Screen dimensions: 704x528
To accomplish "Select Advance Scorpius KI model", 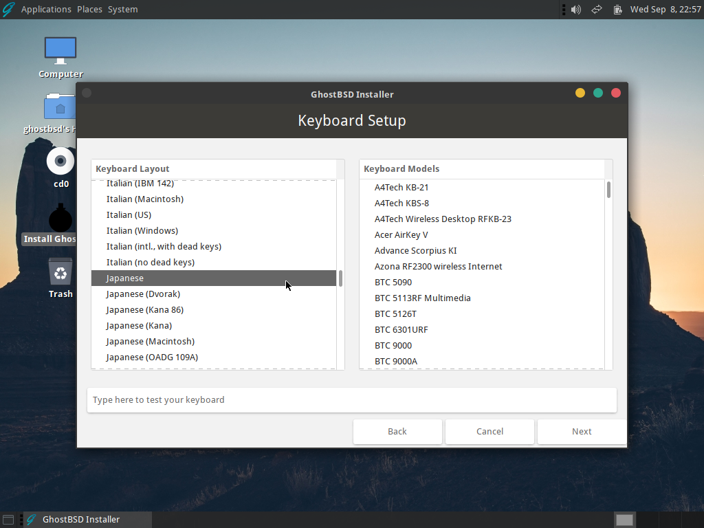I will tap(482, 250).
